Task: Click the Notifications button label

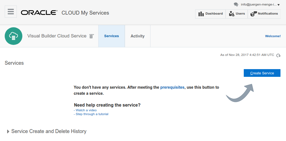Action: click(x=268, y=13)
